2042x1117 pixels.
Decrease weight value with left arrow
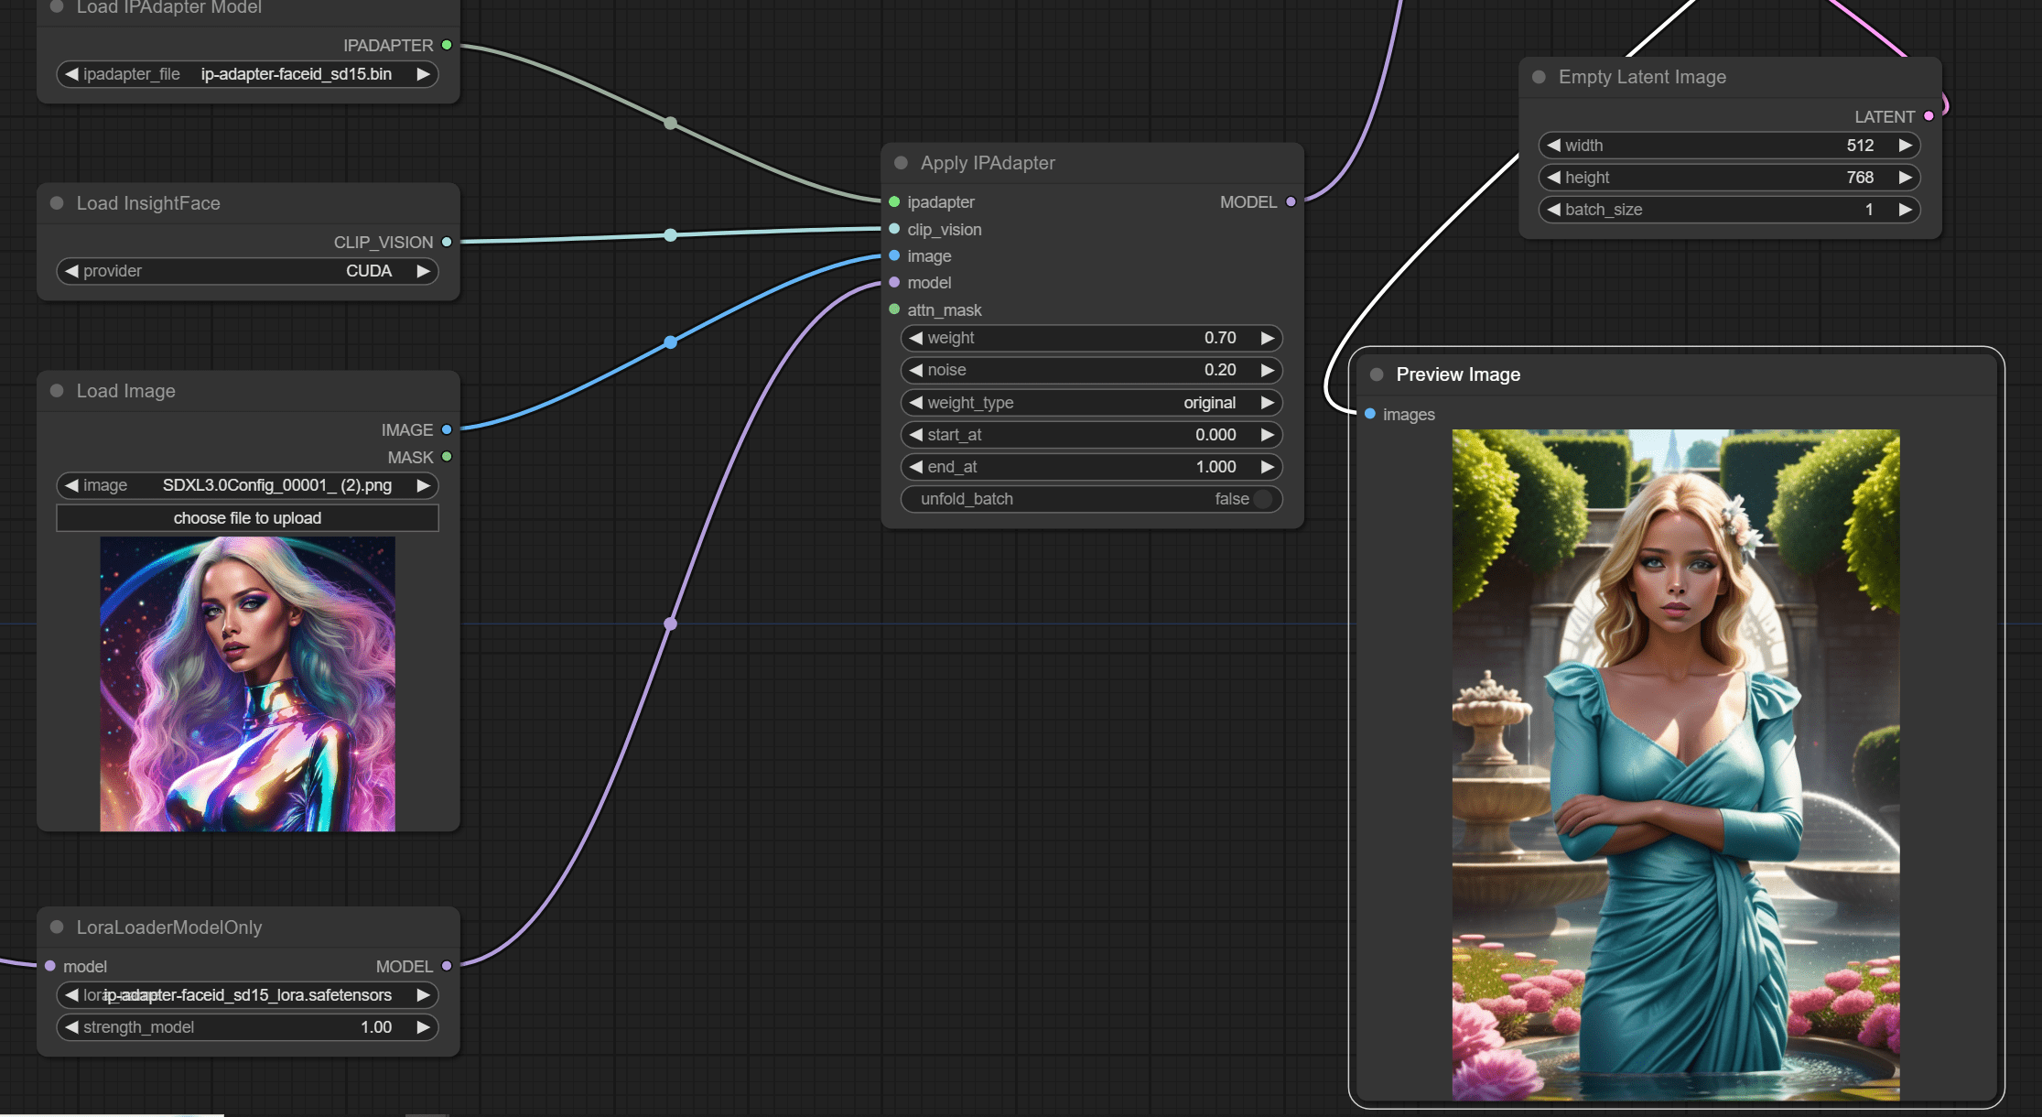point(915,338)
